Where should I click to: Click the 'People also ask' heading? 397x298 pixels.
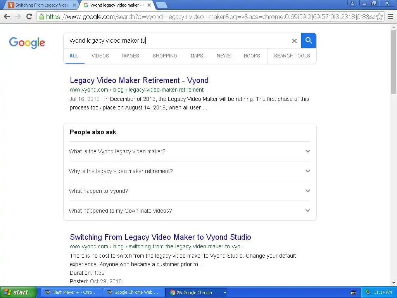coord(93,132)
